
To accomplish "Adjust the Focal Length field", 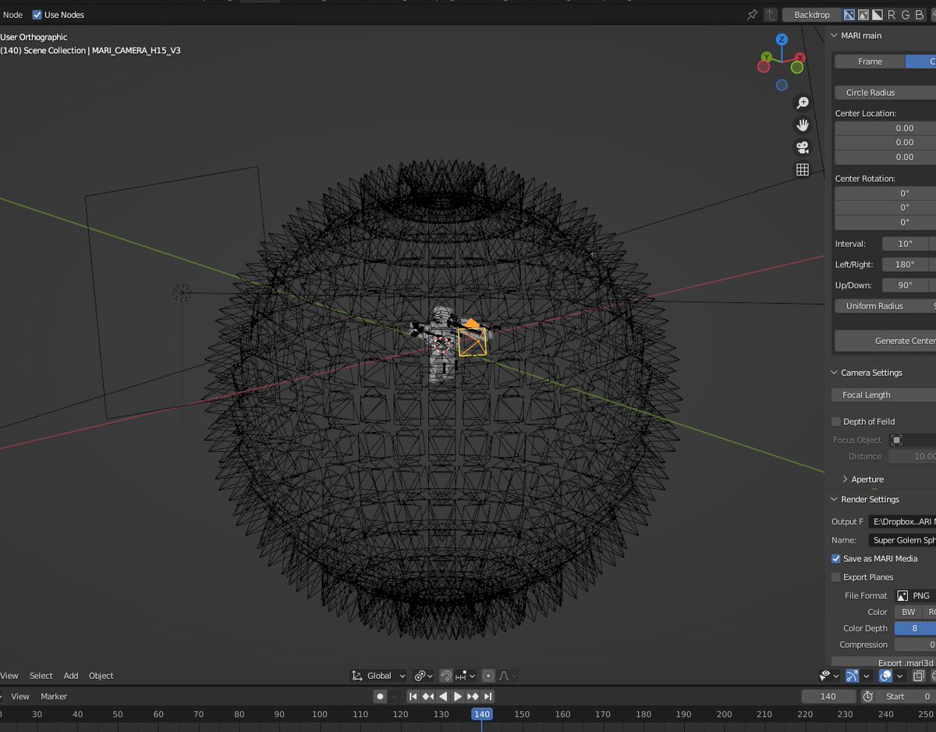I will tap(884, 395).
